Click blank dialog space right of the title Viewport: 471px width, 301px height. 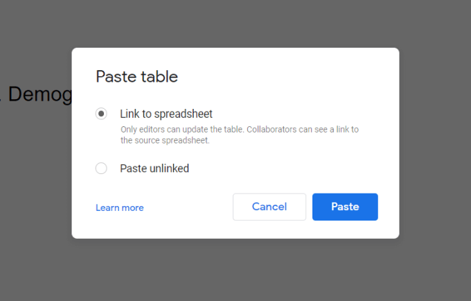coord(291,76)
